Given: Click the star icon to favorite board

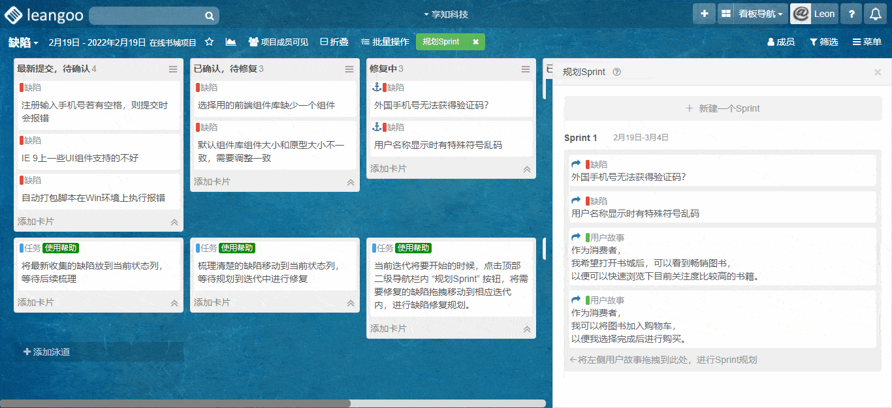Looking at the screenshot, I should click(210, 42).
